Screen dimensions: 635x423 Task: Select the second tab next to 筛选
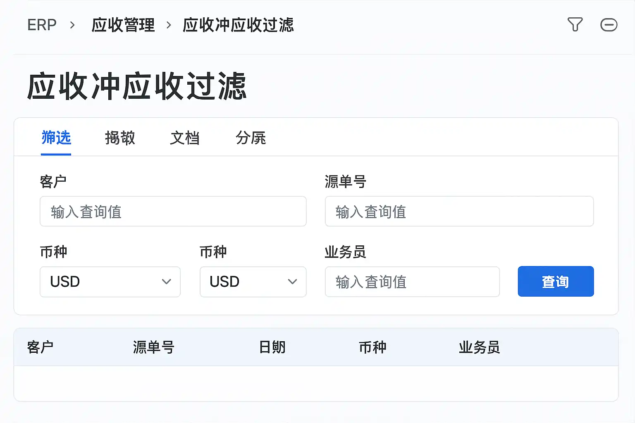[x=120, y=138]
